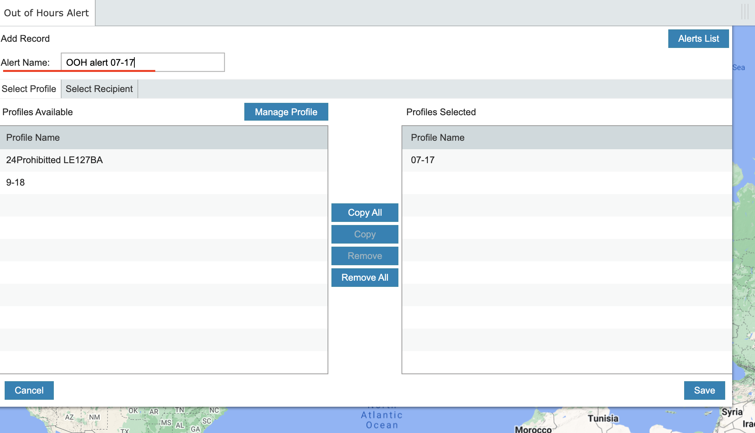Click Profile Name header in selected profiles
This screenshot has height=433, width=755.
coord(438,138)
